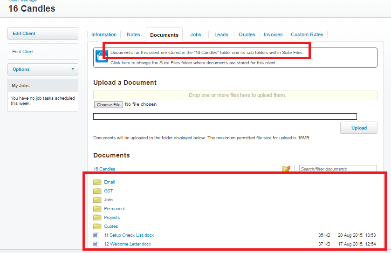Viewport: 391px width, 253px height.
Task: Open the GST folder link
Action: tap(108, 191)
